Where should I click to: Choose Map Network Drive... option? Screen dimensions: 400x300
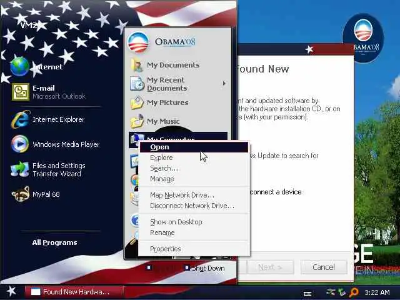pyautogui.click(x=194, y=195)
